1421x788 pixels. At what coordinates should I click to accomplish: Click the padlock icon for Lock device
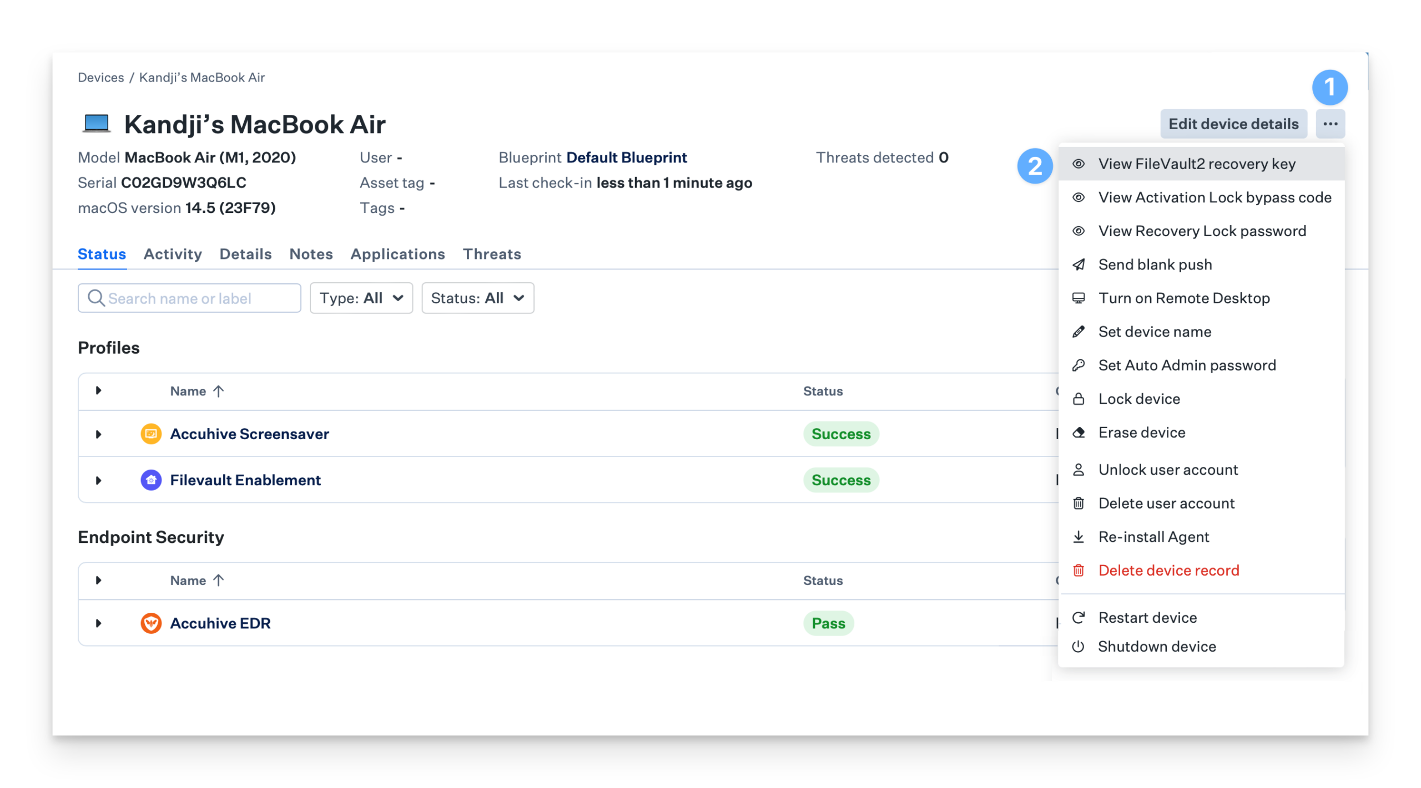coord(1079,399)
